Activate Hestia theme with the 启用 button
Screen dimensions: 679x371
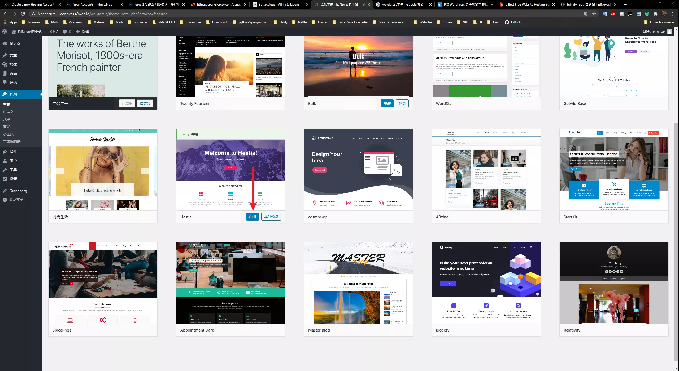(x=252, y=217)
